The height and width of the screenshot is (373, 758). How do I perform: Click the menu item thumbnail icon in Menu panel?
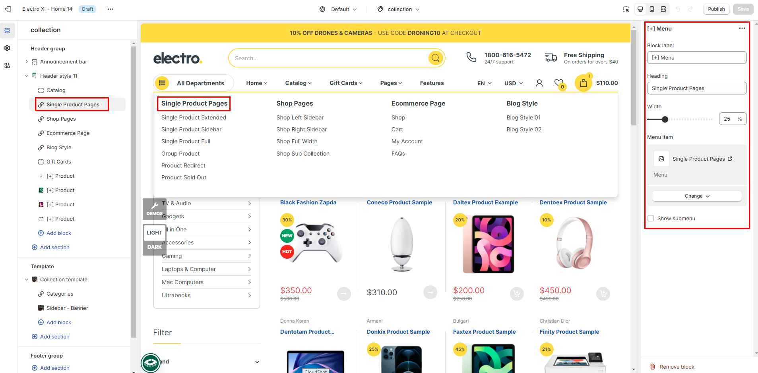pos(661,159)
